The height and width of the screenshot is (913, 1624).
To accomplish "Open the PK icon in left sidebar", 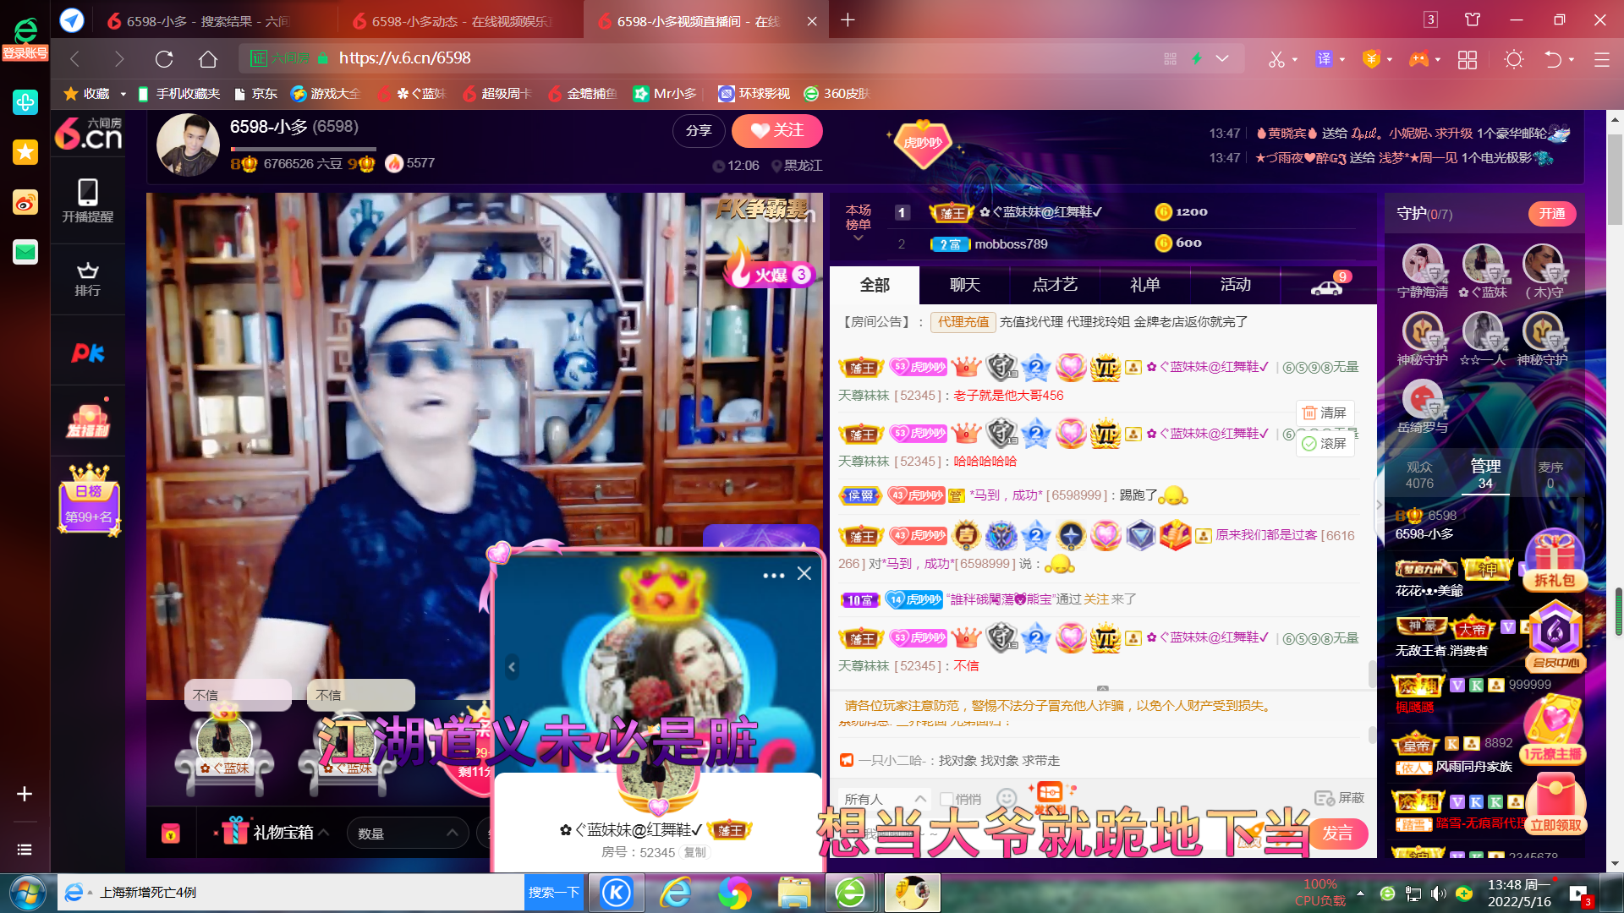I will pyautogui.click(x=88, y=353).
